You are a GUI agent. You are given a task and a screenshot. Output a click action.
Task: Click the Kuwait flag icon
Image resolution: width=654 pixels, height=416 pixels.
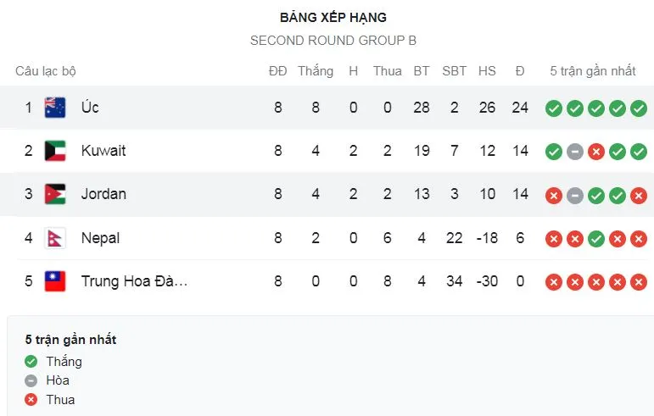(x=55, y=151)
